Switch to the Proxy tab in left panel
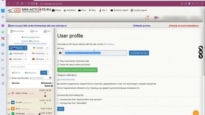 (34, 31)
